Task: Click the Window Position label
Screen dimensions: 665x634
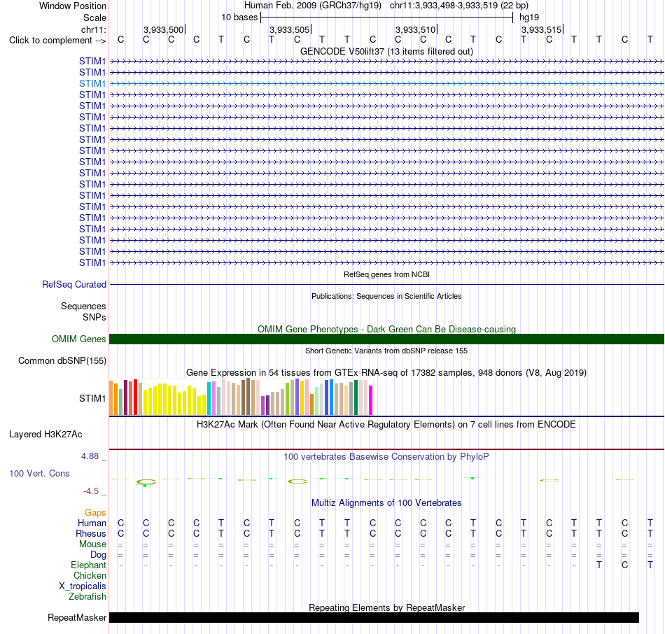Action: tap(73, 6)
